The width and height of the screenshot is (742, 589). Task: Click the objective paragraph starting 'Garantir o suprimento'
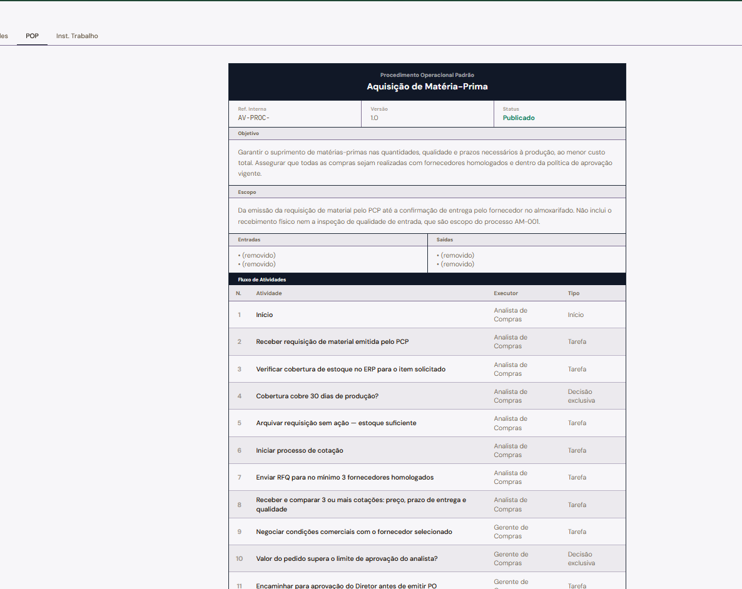pos(425,163)
